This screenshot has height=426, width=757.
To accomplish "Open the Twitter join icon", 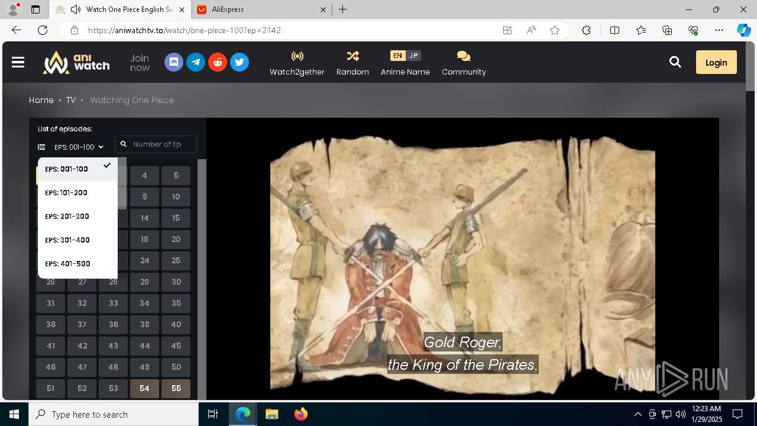I will pos(240,62).
